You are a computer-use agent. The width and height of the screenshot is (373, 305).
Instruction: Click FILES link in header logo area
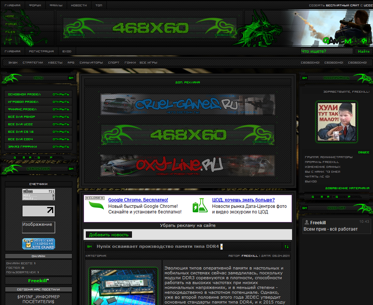coord(10,32)
